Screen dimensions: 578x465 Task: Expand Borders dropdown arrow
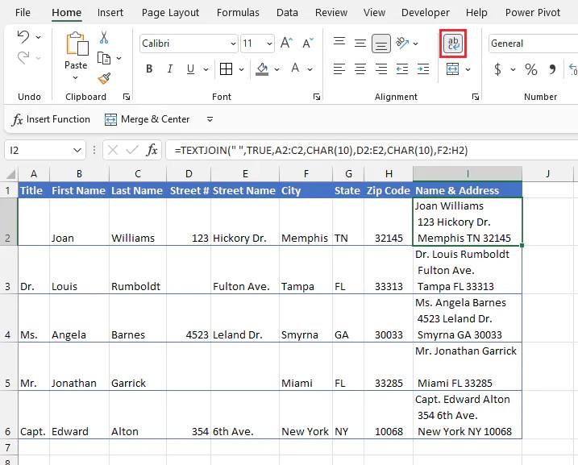click(x=241, y=69)
